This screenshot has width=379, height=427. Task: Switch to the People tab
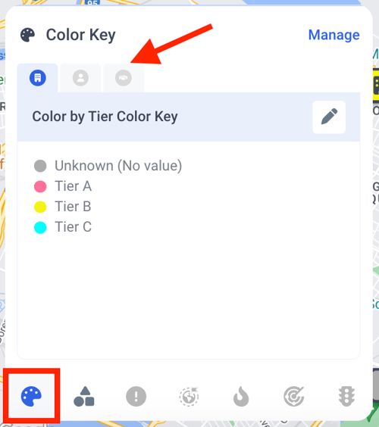(80, 78)
